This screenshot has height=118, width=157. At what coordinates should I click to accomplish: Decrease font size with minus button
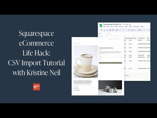coord(147,30)
